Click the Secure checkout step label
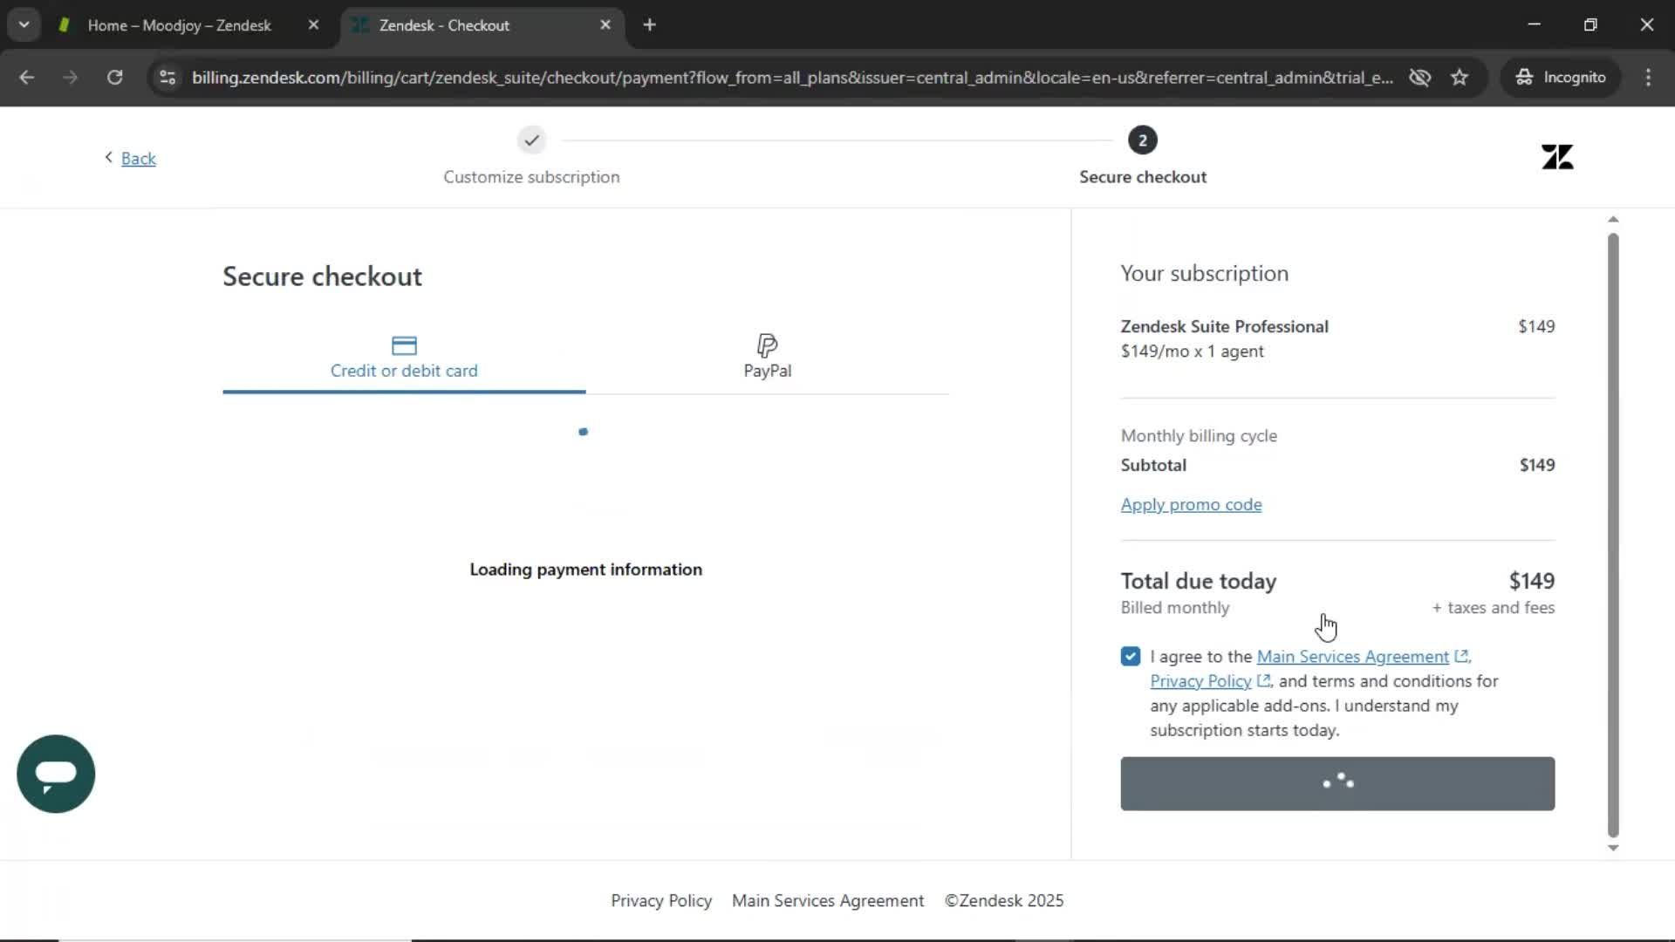The image size is (1675, 942). [x=1143, y=177]
